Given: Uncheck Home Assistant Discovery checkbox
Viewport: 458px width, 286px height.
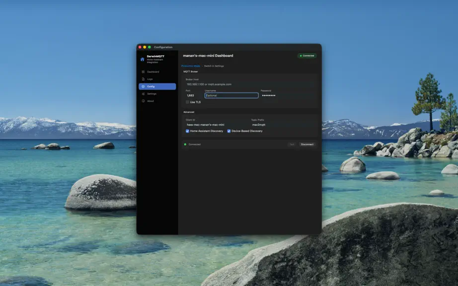Looking at the screenshot, I should [x=187, y=131].
